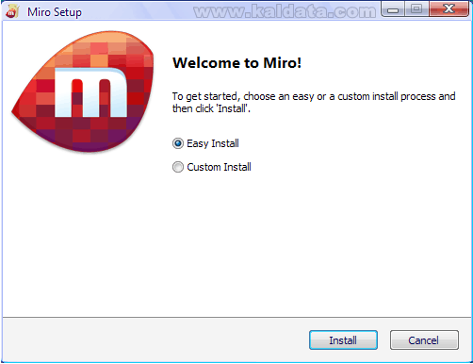Cancel the Miro setup
Screen dimensions: 473x364
click(424, 339)
